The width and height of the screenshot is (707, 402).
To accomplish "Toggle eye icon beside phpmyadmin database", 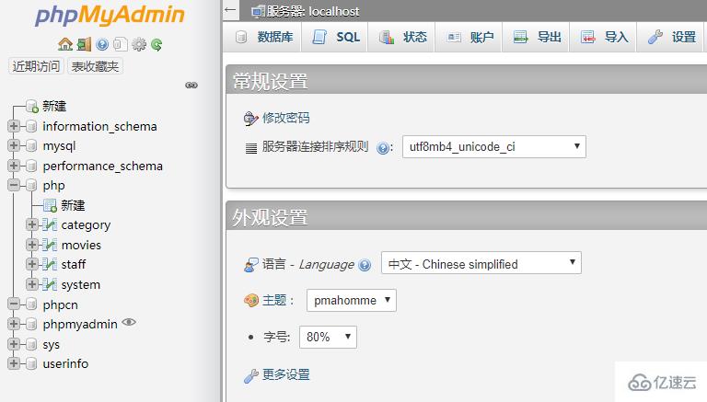I will (129, 322).
